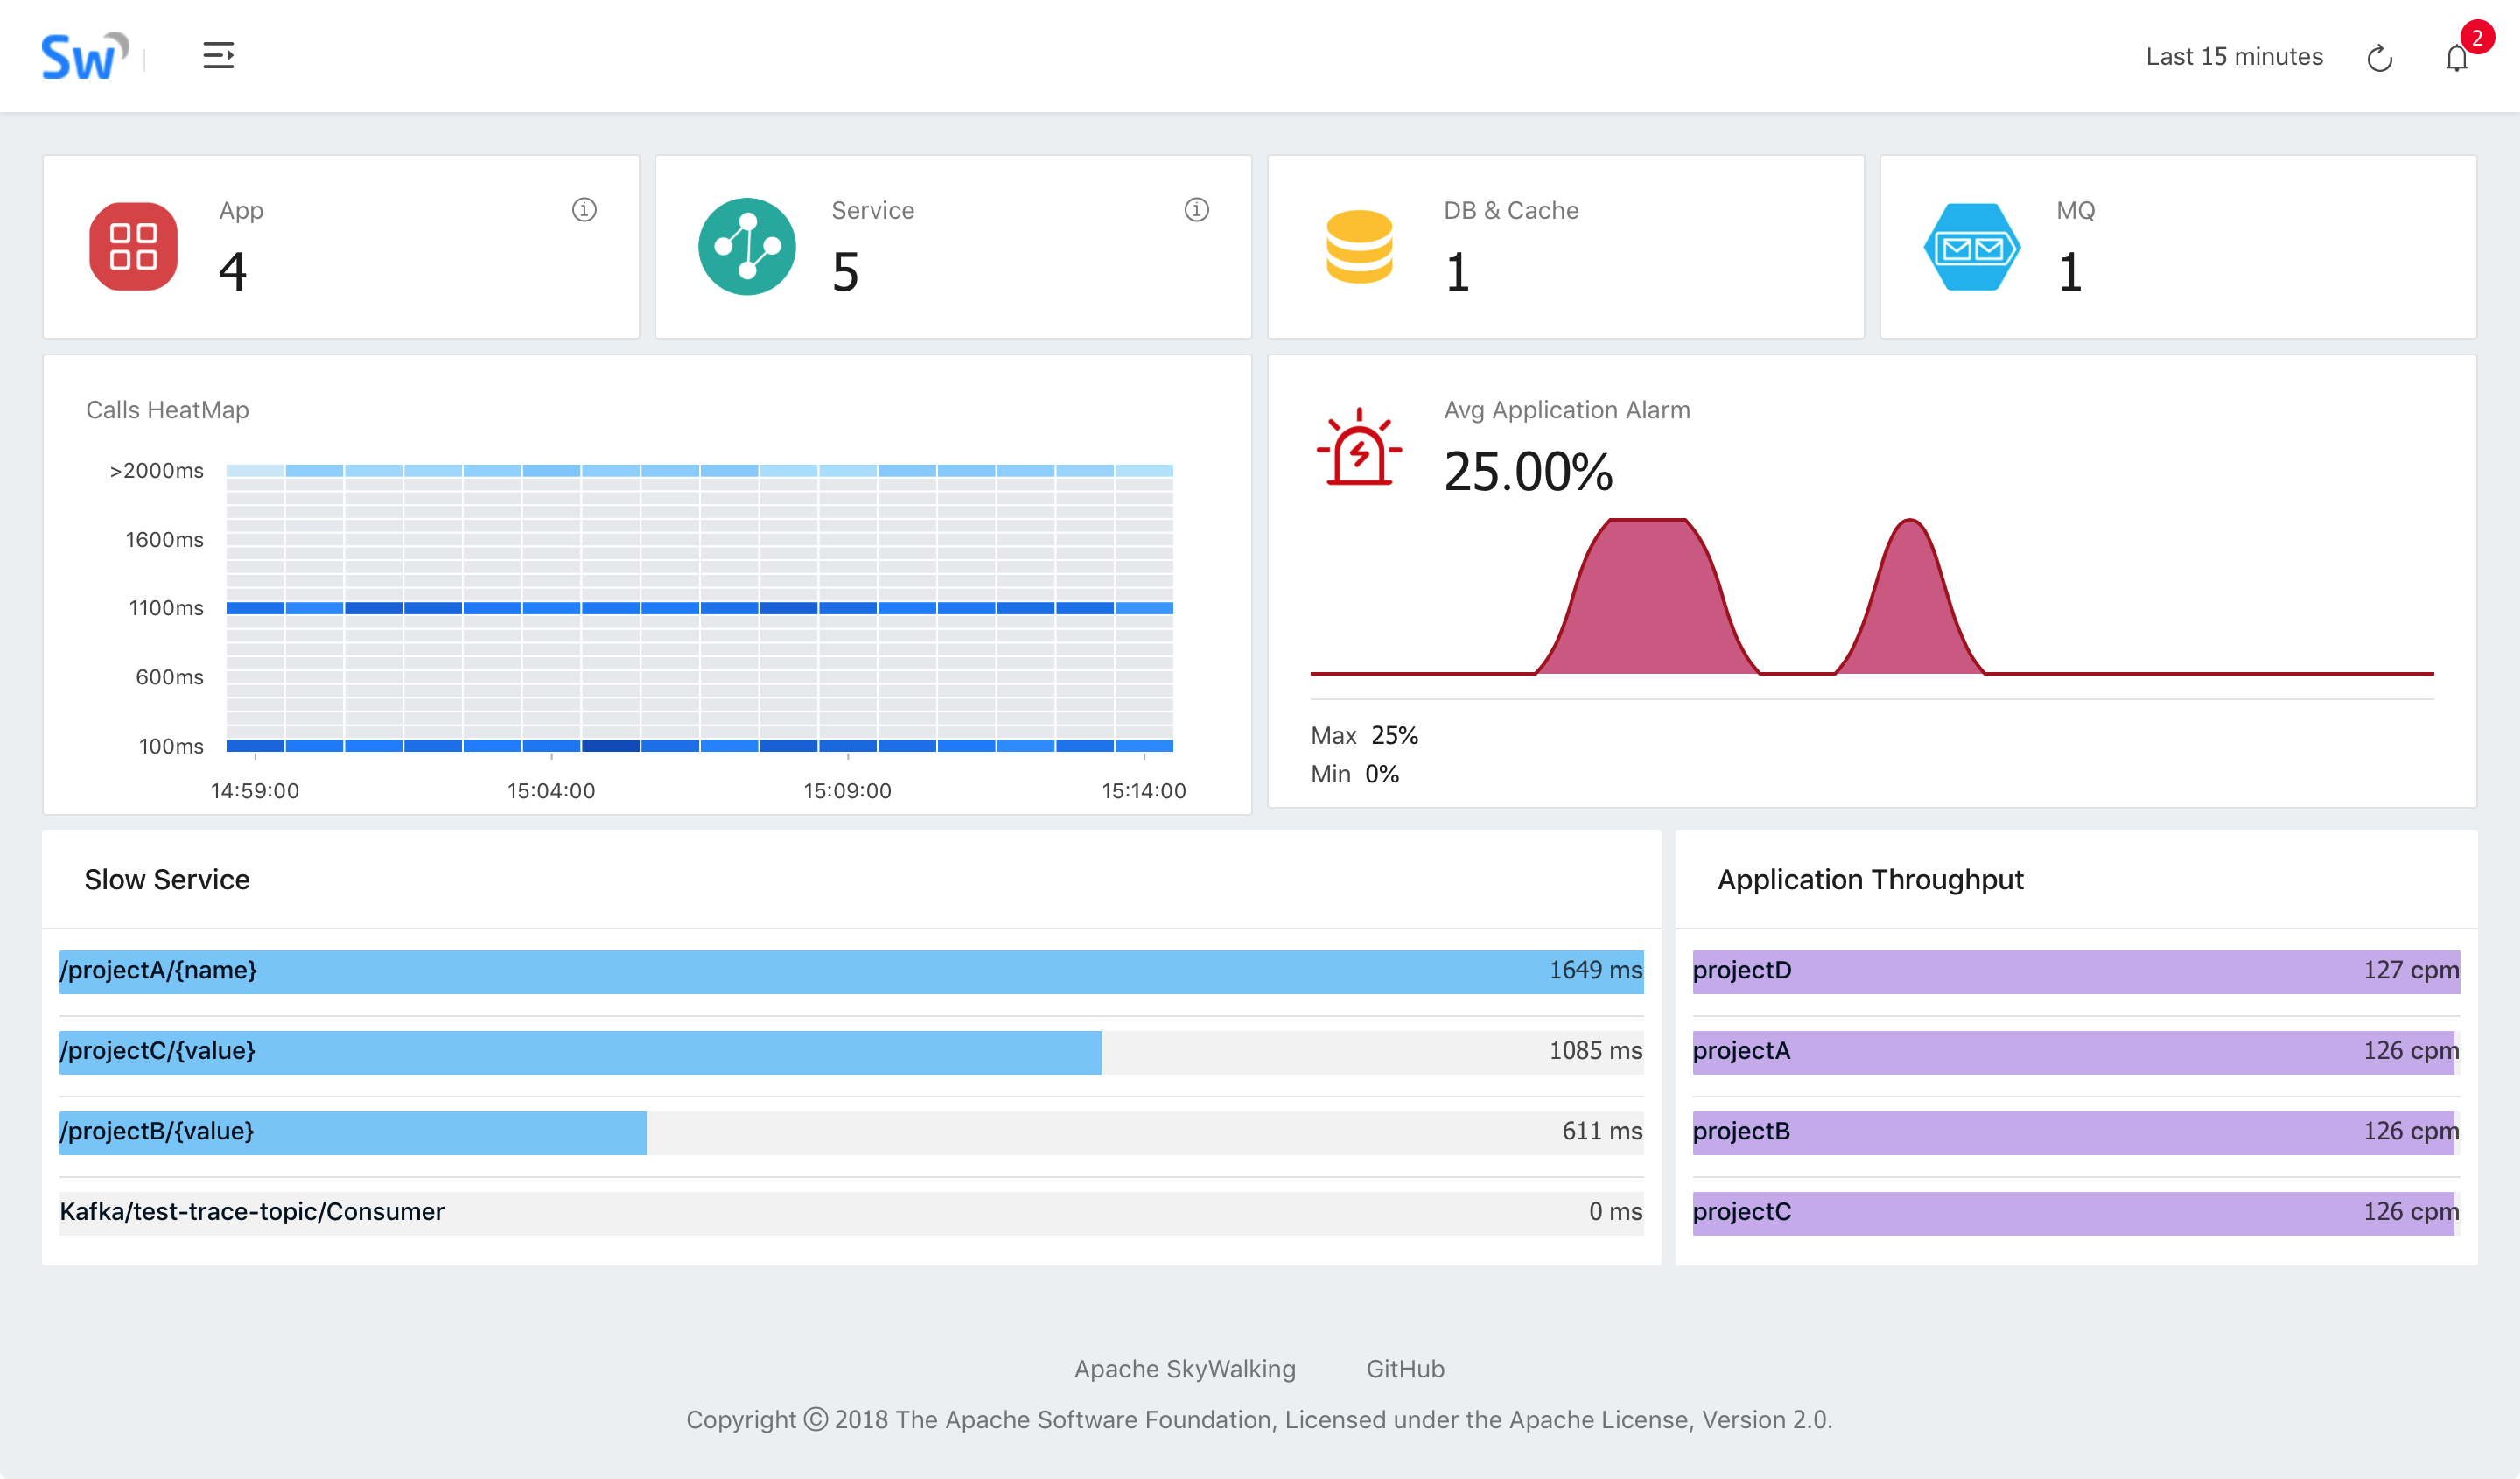This screenshot has width=2520, height=1479.
Task: Open the App card info icon
Action: tap(584, 209)
